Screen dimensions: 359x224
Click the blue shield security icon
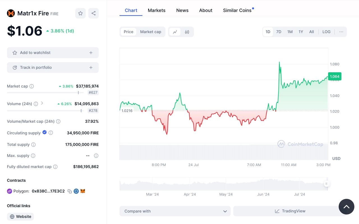76,191
